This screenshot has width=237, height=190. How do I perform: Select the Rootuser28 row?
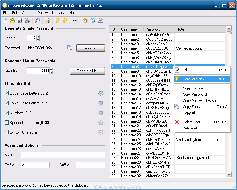167,158
